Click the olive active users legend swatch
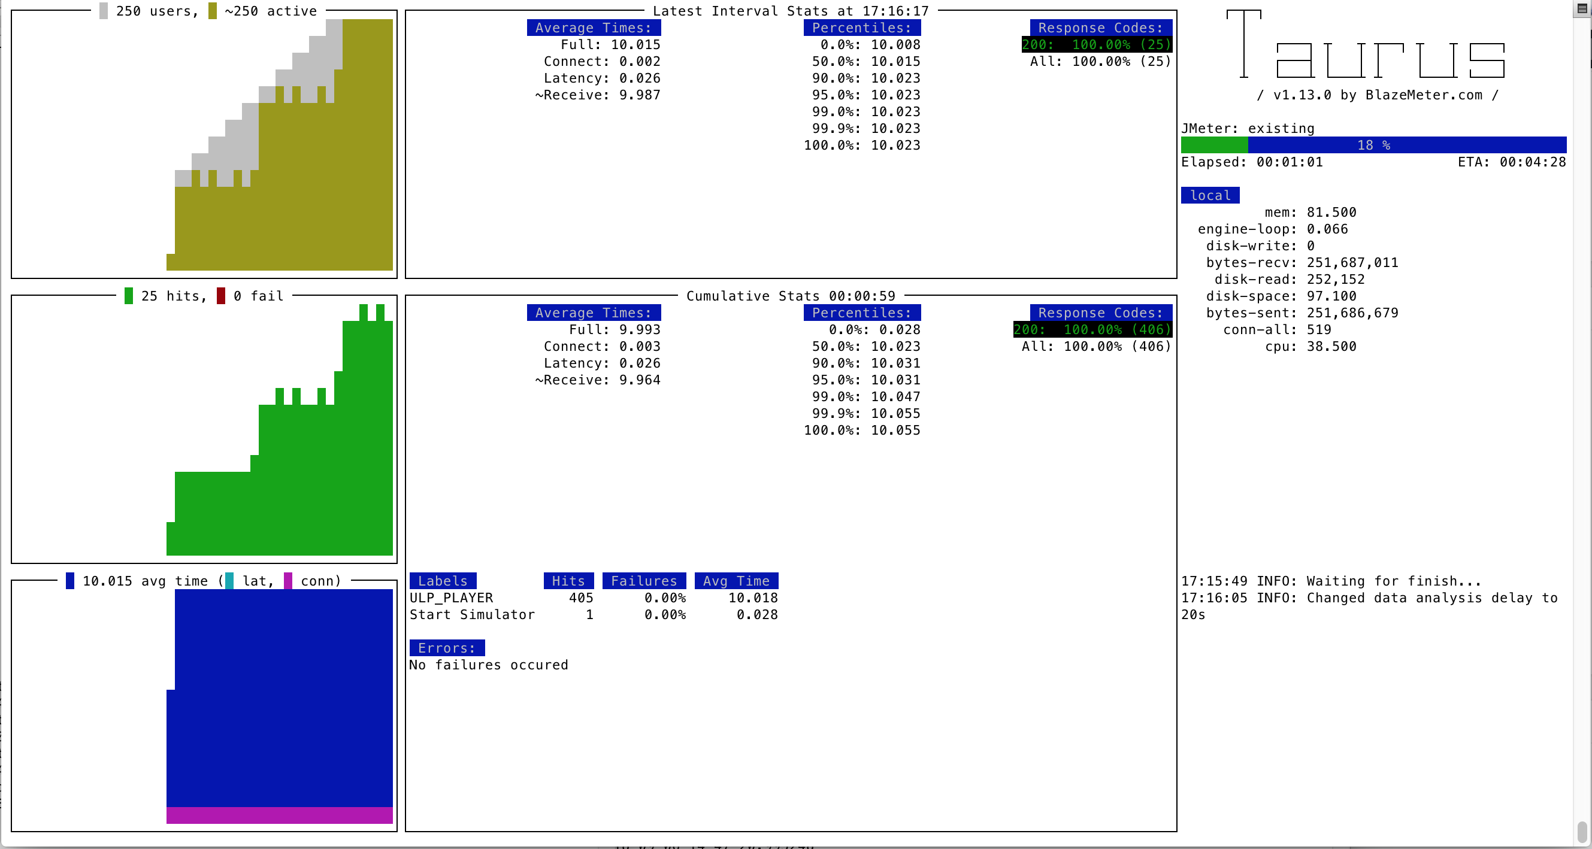1592x849 pixels. tap(212, 11)
